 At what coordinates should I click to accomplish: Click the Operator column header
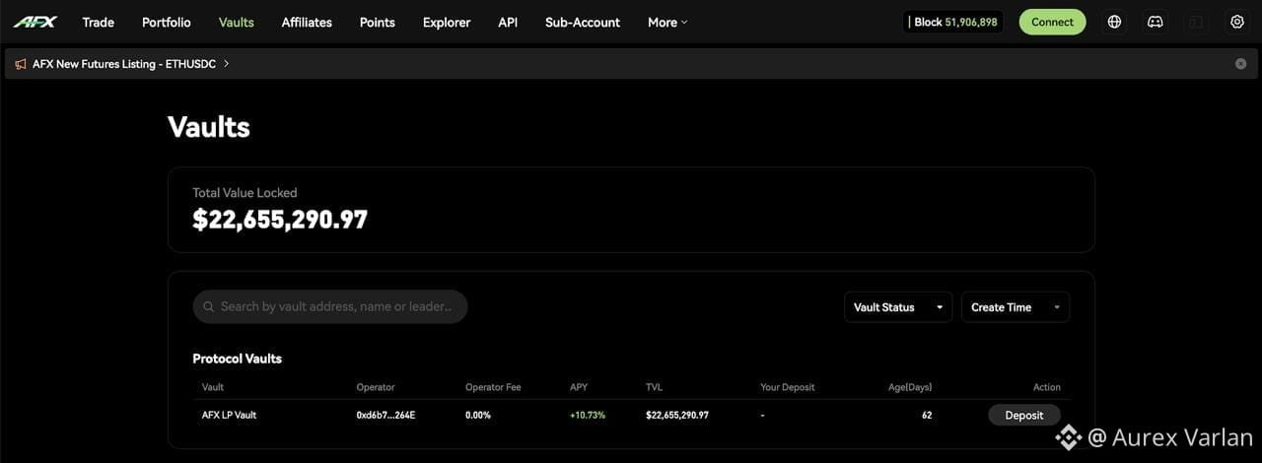(376, 387)
